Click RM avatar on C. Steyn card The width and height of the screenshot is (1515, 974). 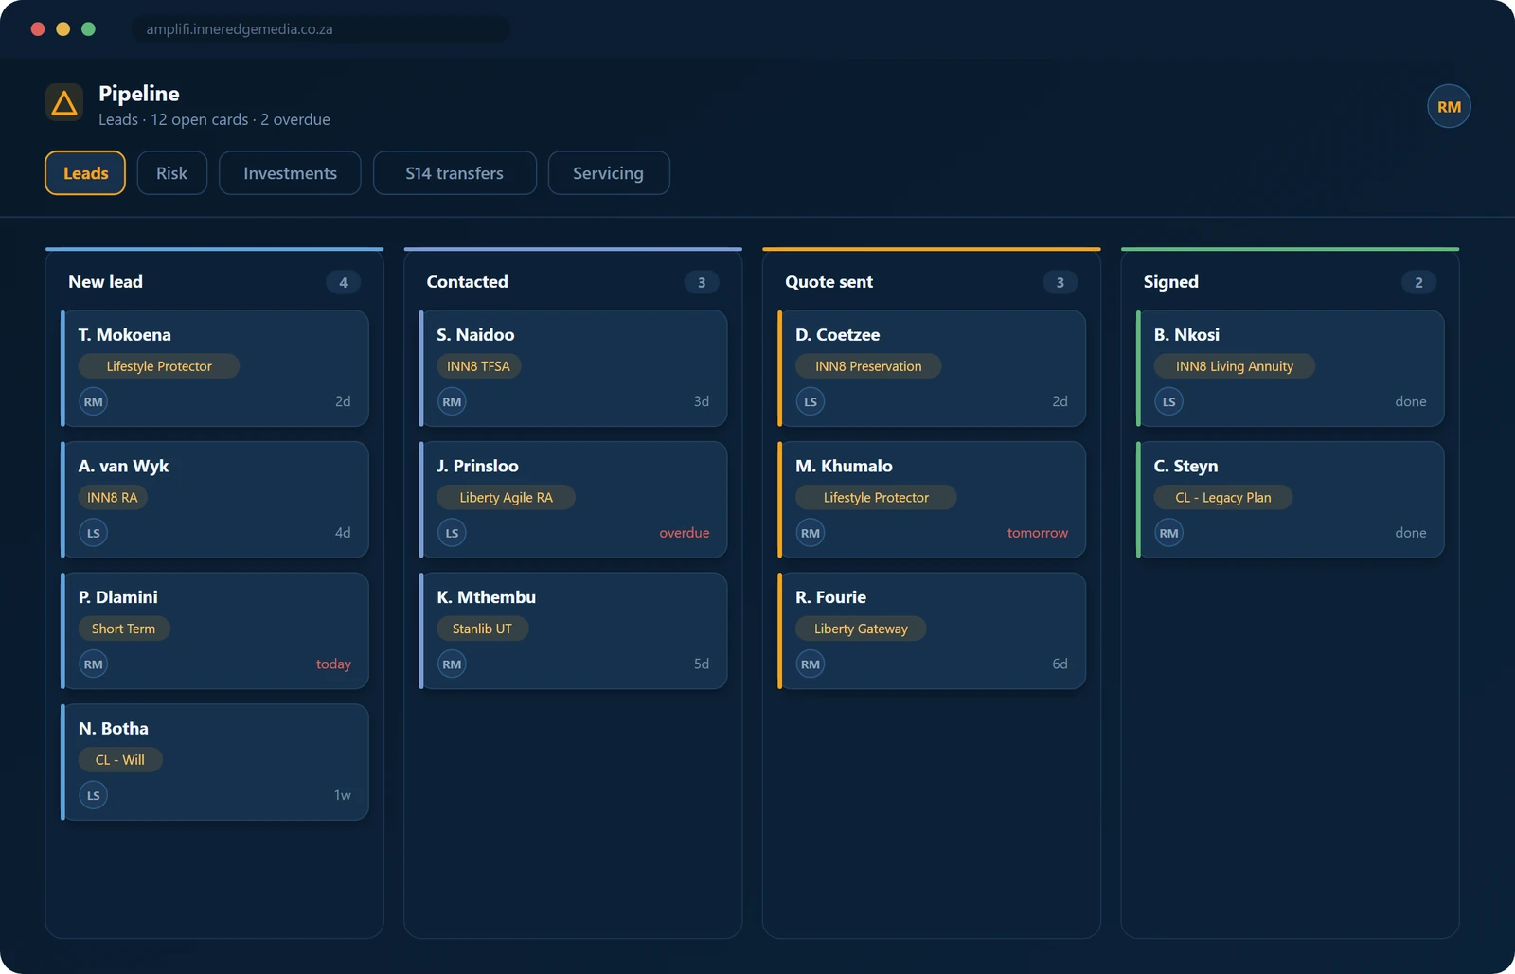pyautogui.click(x=1169, y=533)
